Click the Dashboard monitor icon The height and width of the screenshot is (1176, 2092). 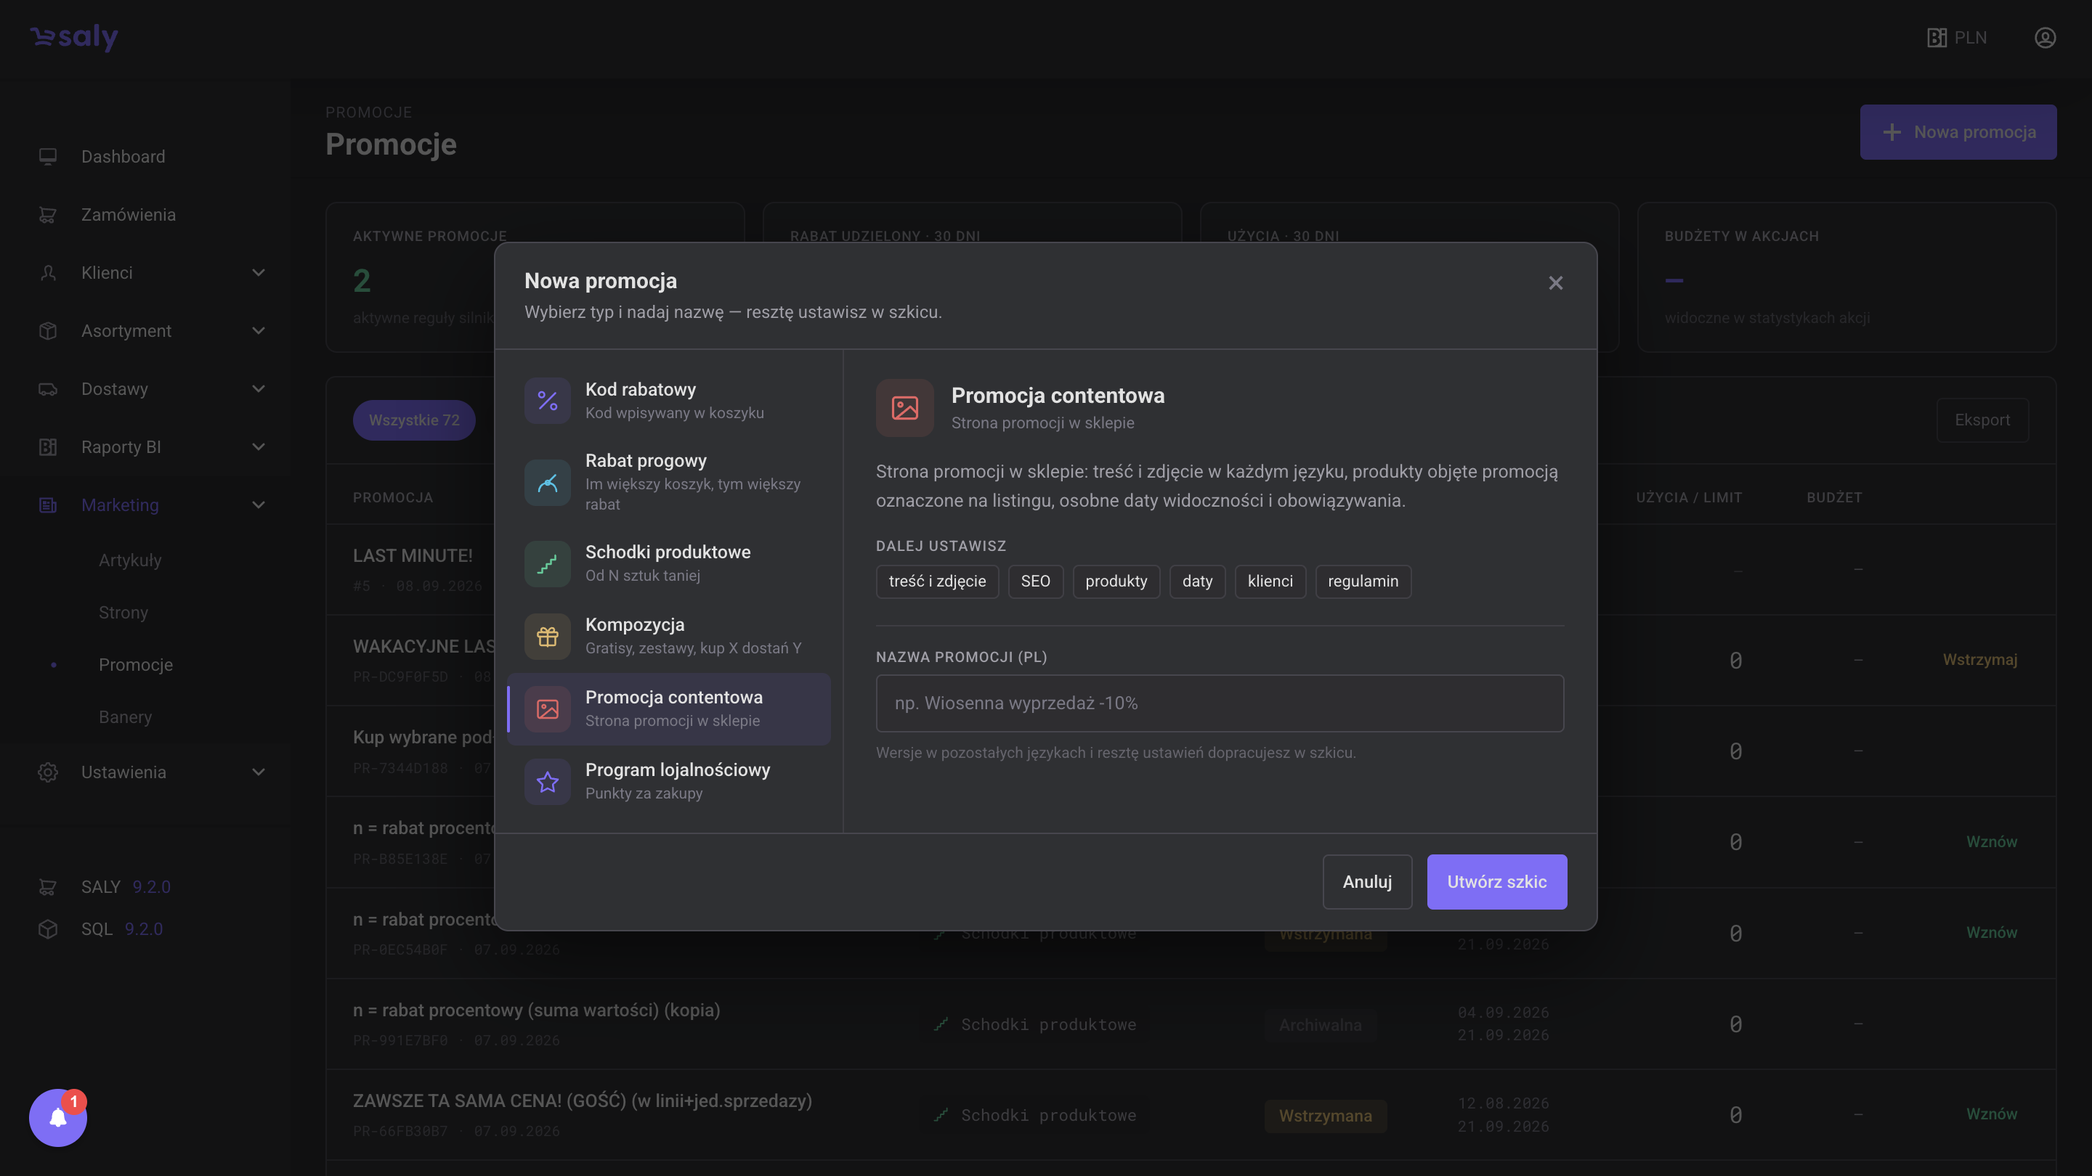tap(48, 157)
